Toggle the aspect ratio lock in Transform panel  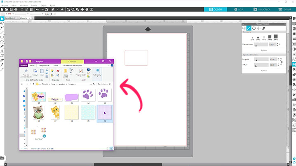pyautogui.click(x=281, y=61)
